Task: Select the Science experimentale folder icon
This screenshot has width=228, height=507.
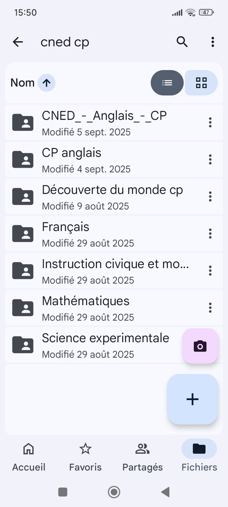Action: click(23, 345)
